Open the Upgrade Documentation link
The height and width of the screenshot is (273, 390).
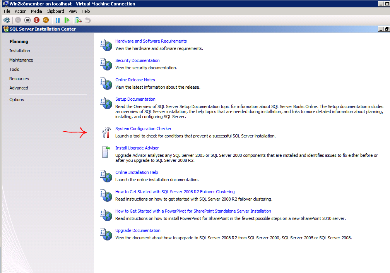tap(138, 231)
